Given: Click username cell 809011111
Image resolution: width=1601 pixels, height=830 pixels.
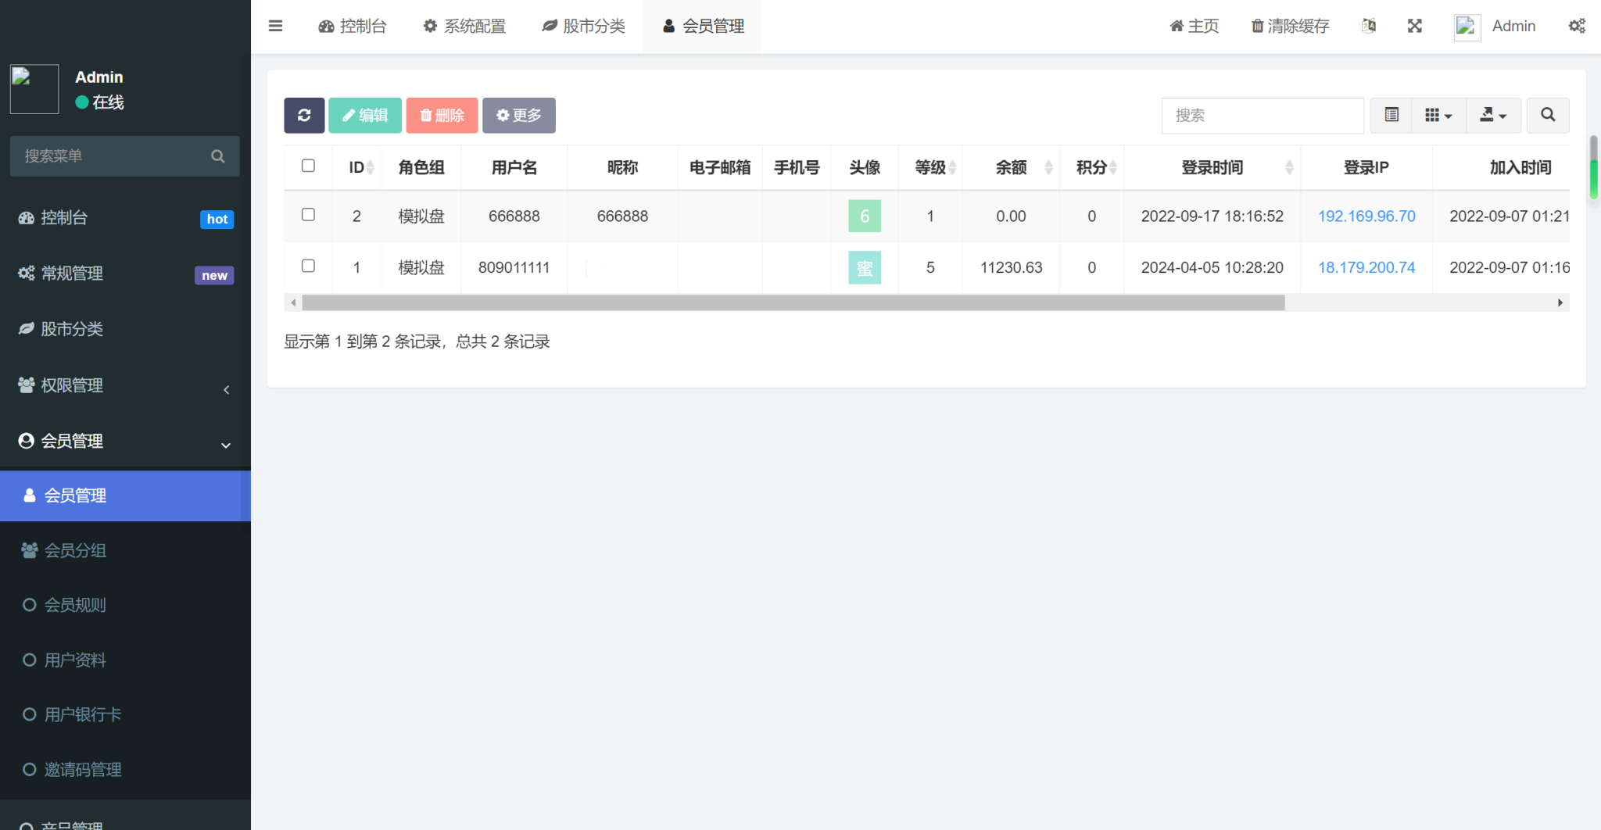Looking at the screenshot, I should click(514, 268).
